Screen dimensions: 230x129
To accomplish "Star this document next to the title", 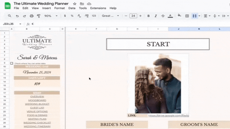I will point(75,4).
